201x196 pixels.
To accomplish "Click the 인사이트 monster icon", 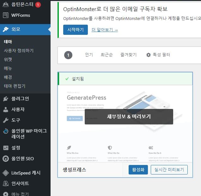I will click(x=6, y=183).
